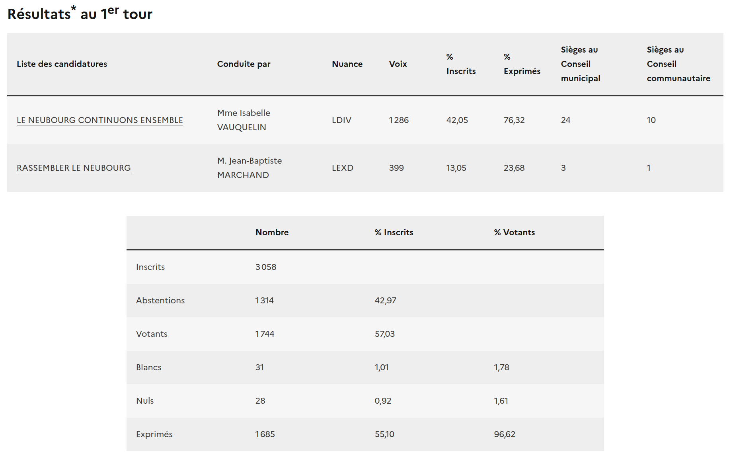This screenshot has width=731, height=461.
Task: Select the 'Inscrits' row label
Action: tap(150, 267)
